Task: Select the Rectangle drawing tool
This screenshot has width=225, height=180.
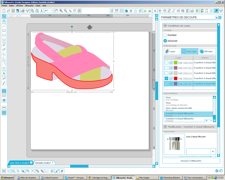Action: pos(4,30)
